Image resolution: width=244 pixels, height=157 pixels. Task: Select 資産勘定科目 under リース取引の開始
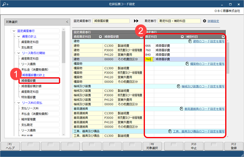40,58
